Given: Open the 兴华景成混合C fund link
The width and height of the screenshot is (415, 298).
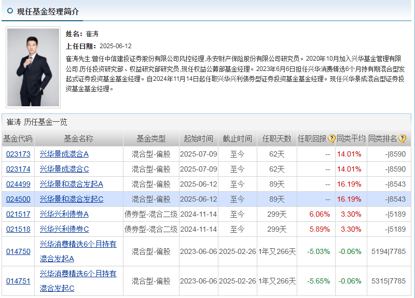Looking at the screenshot, I should (x=64, y=169).
